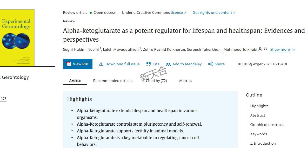The width and height of the screenshot is (307, 148).
Task: Select Keywords in the Outline sidebar
Action: pyautogui.click(x=258, y=134)
